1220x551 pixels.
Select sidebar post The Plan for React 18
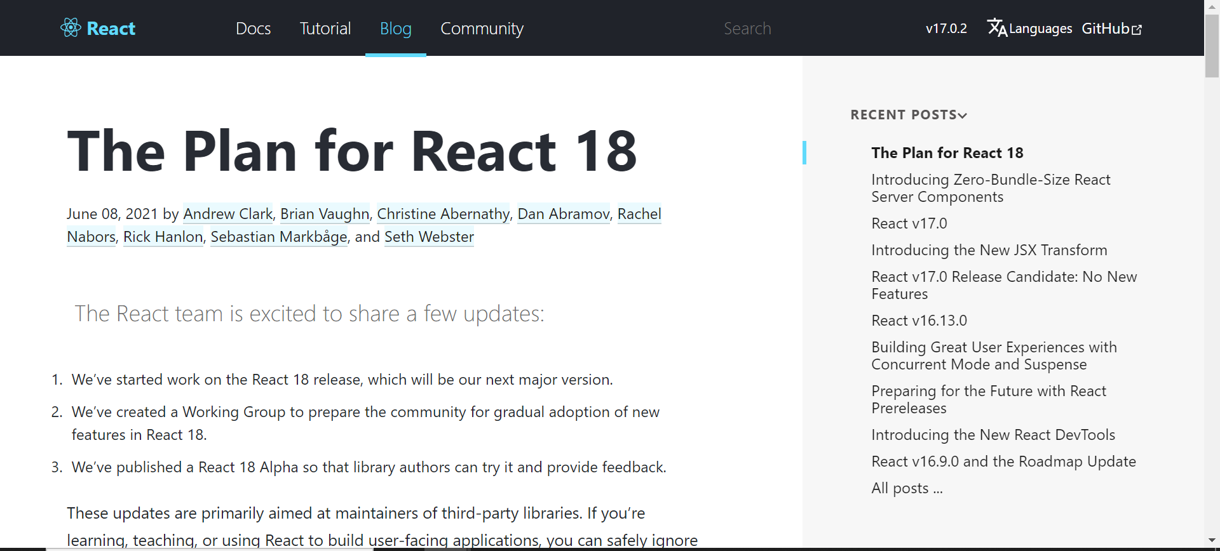[947, 153]
